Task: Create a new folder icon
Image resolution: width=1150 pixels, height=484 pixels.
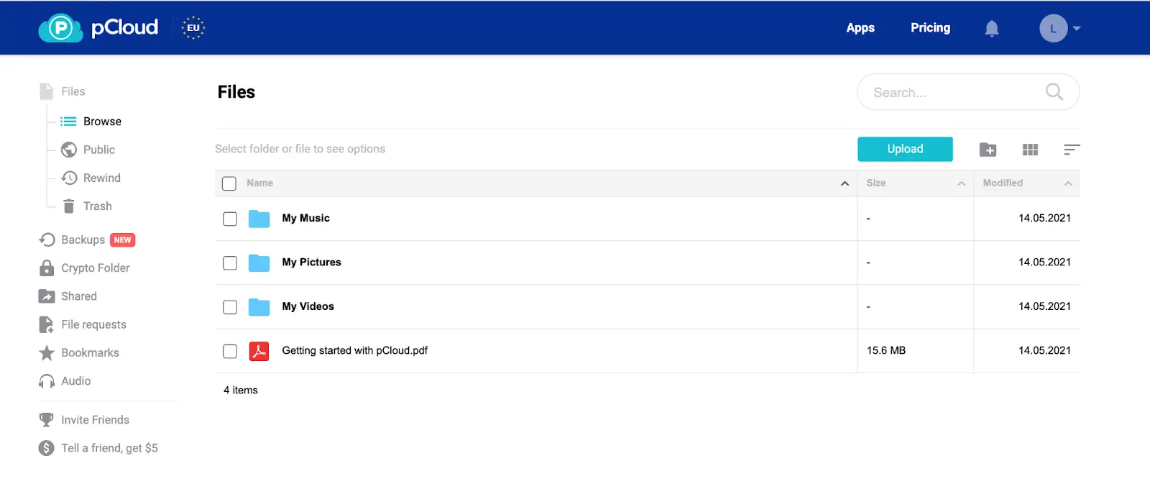Action: click(988, 149)
